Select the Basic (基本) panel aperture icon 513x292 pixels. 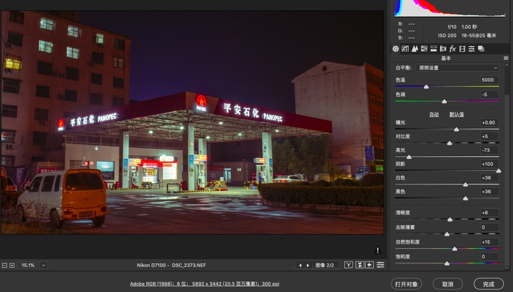point(396,49)
